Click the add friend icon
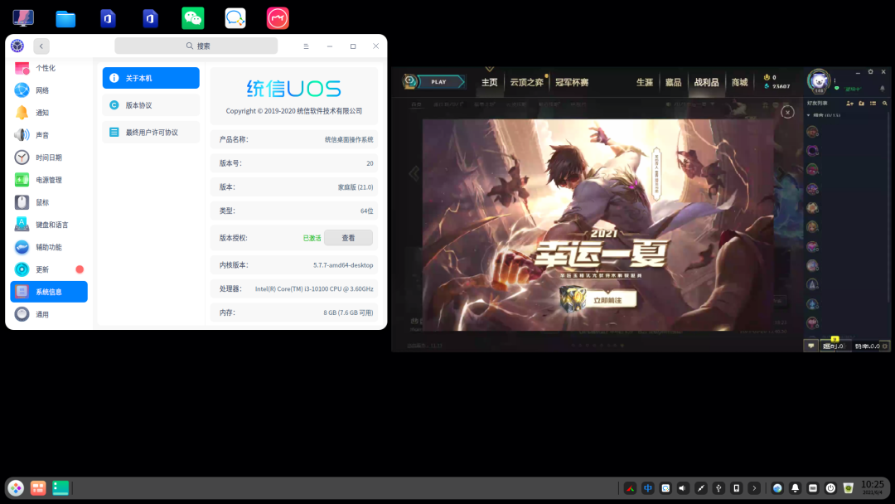 click(850, 104)
